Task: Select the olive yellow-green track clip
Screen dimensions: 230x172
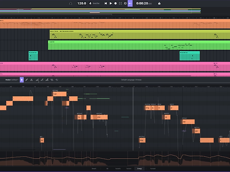Action: [140, 34]
